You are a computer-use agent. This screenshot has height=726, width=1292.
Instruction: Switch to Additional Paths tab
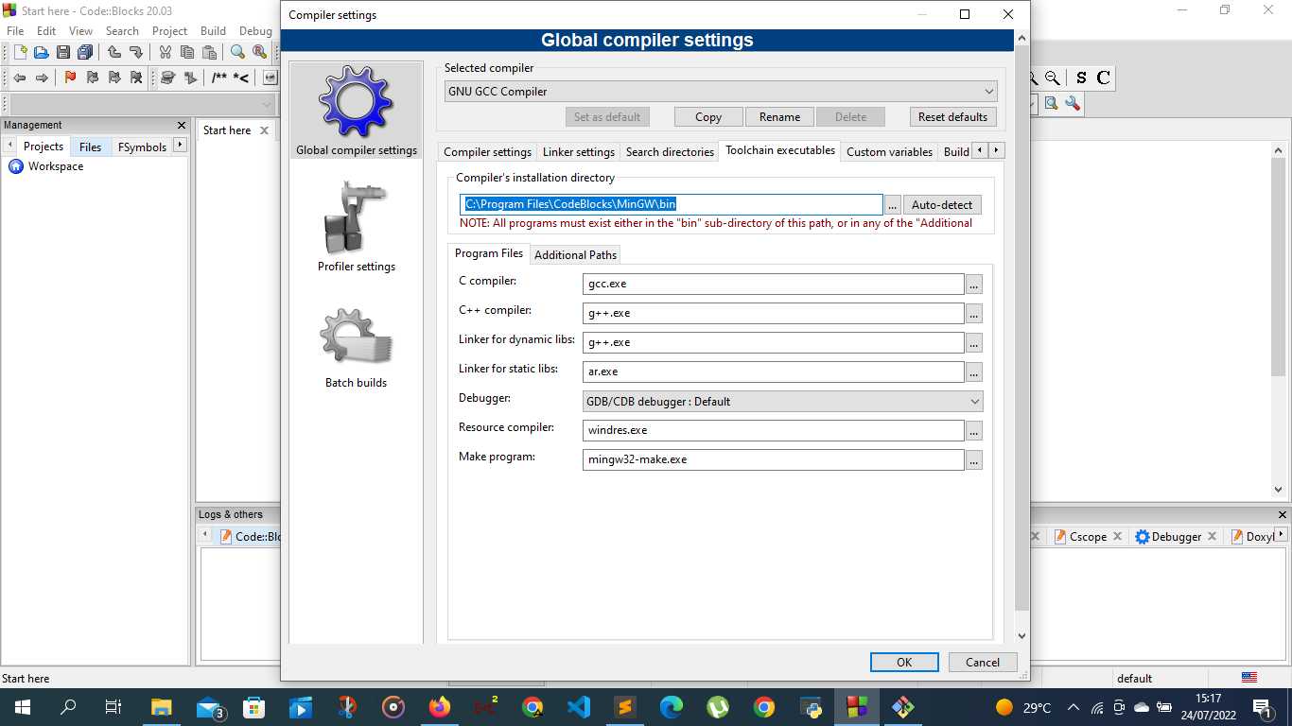tap(575, 254)
